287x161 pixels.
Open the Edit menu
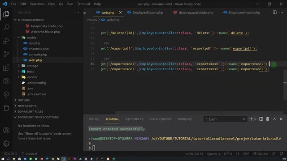pos(23,4)
